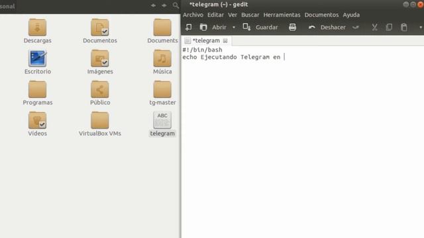Open the Buscar menu

[250, 15]
